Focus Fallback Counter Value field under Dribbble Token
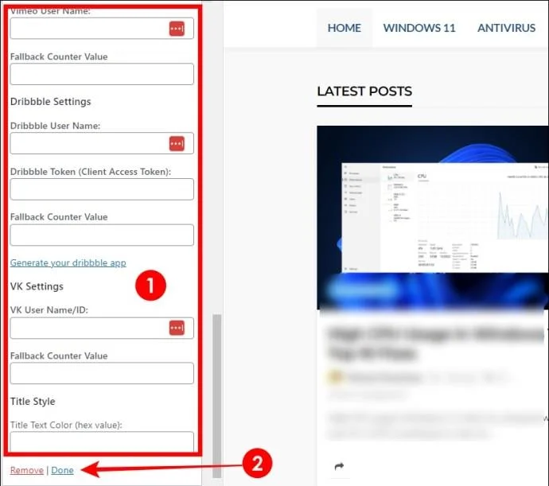Screen dimensions: 549x486 102,235
